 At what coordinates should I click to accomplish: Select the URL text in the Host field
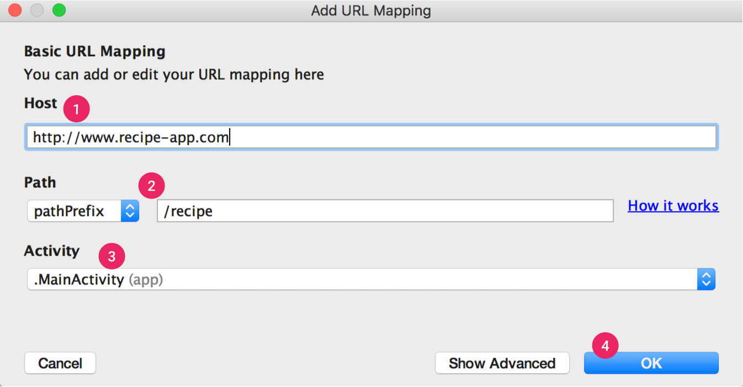click(x=130, y=137)
